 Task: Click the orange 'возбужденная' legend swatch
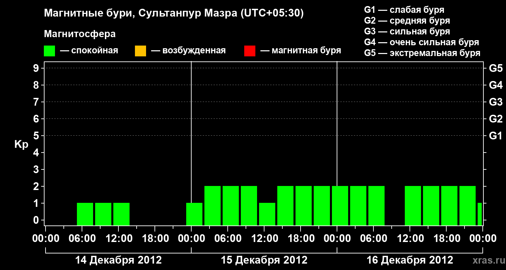pos(140,51)
